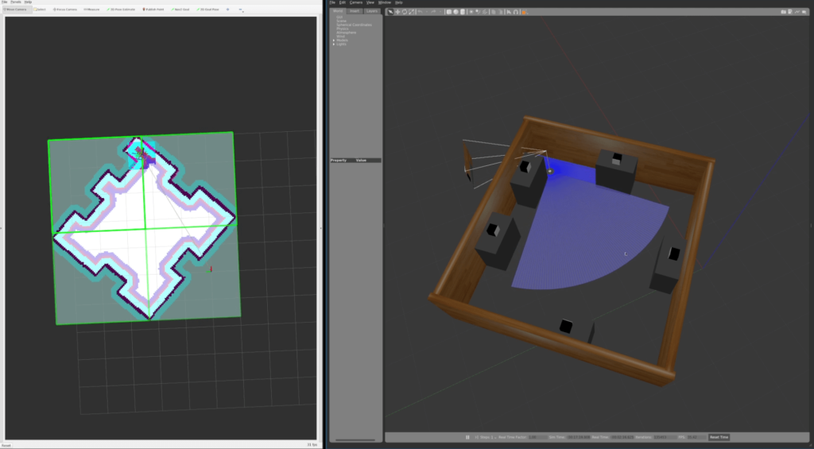Viewport: 814px width, 449px height.
Task: Pick the Measure tool in RViz
Action: click(92, 10)
